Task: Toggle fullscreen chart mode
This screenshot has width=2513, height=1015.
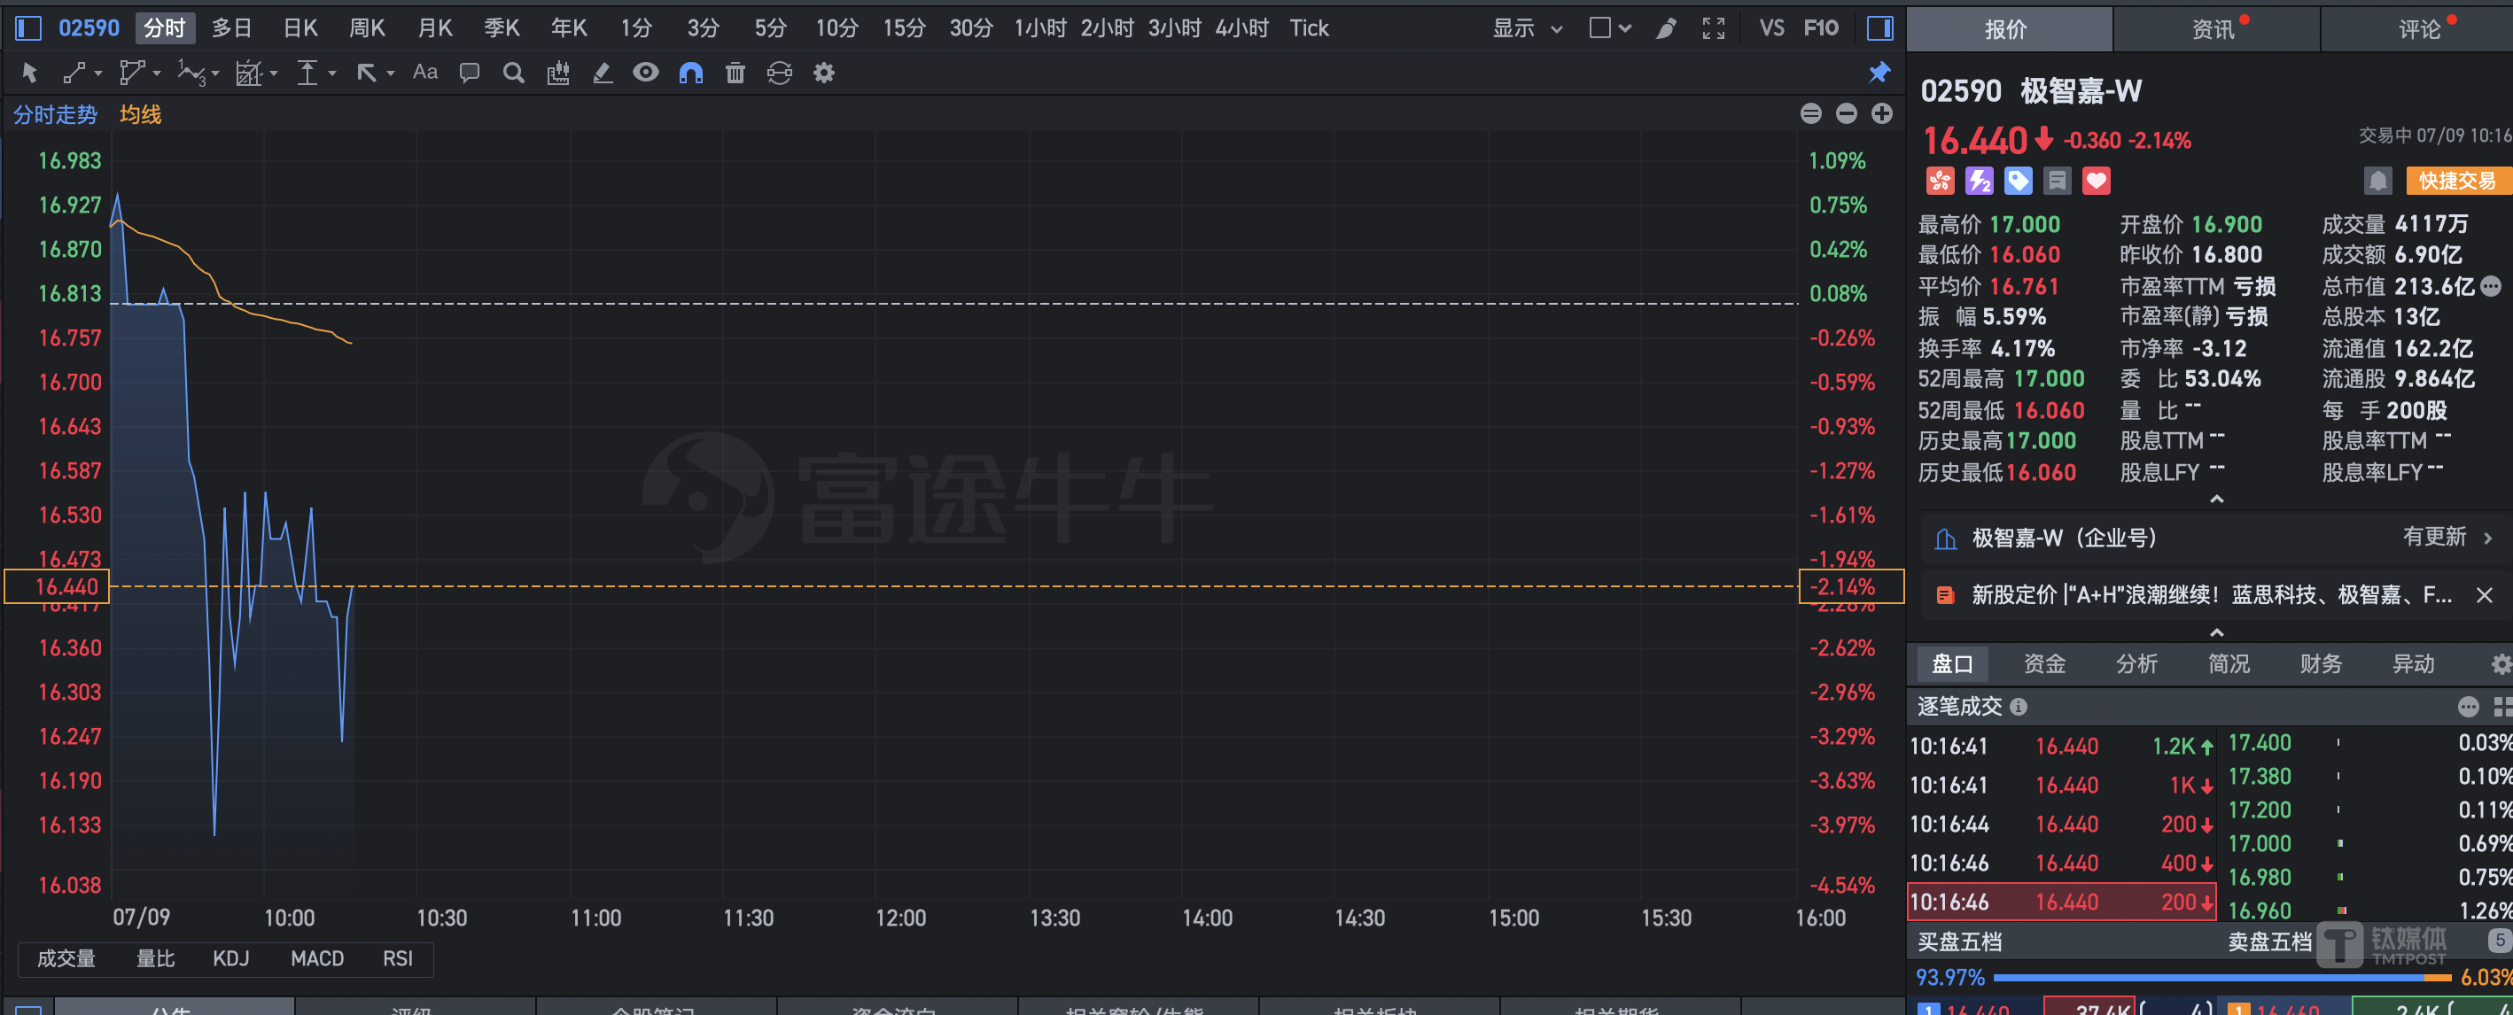Action: 1714,27
